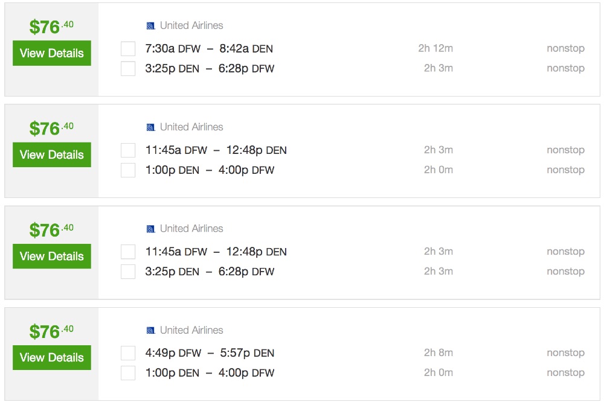Check 11:45a outbound paired with 3:25p return
Screen dimensions: 604x405
tap(128, 252)
